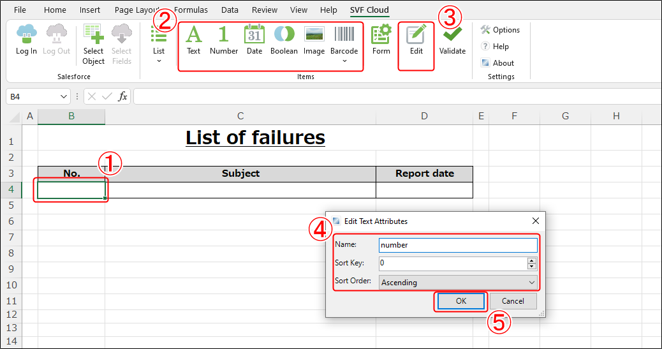662x349 pixels.
Task: Run Validate on the sheet
Action: tap(452, 40)
